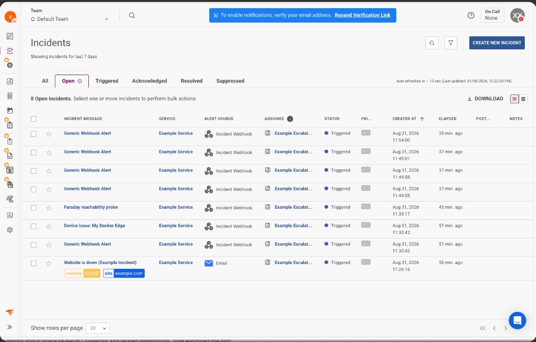Star the Faraday reachability probe incident
Viewport: 536px width, 342px height.
[x=49, y=208]
